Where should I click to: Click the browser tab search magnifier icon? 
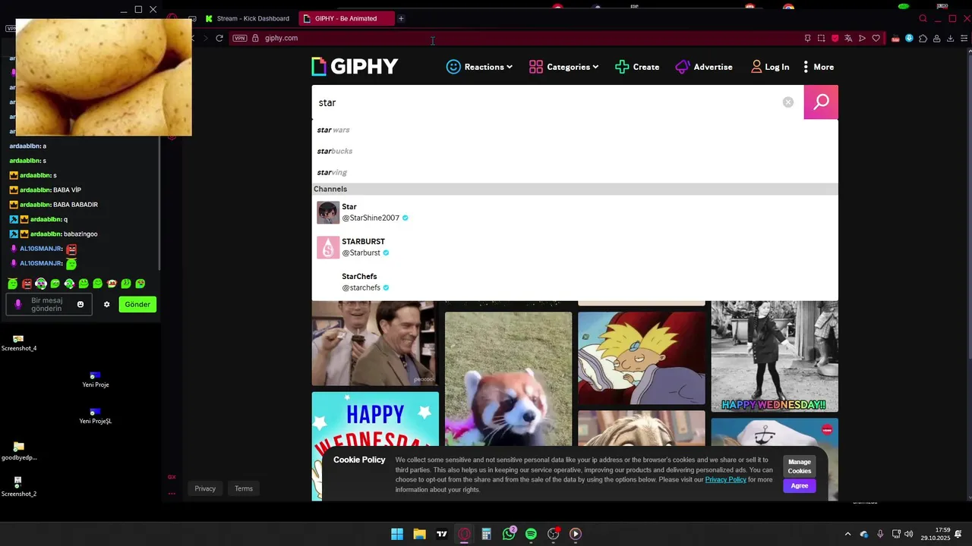[x=923, y=18]
